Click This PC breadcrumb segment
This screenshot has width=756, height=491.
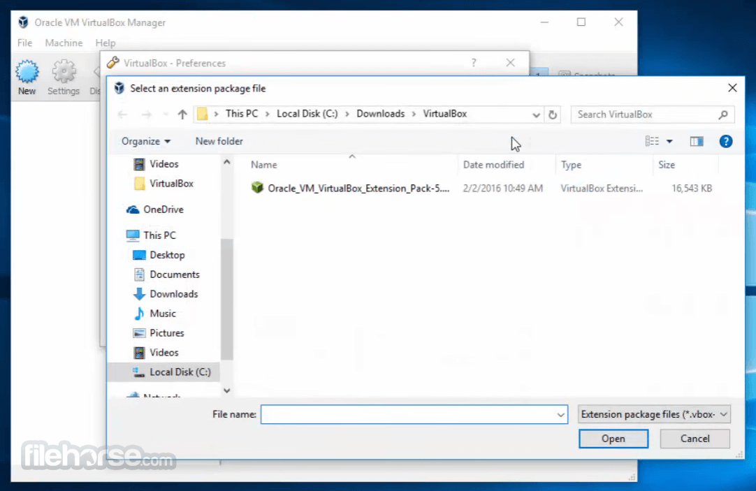(x=242, y=114)
